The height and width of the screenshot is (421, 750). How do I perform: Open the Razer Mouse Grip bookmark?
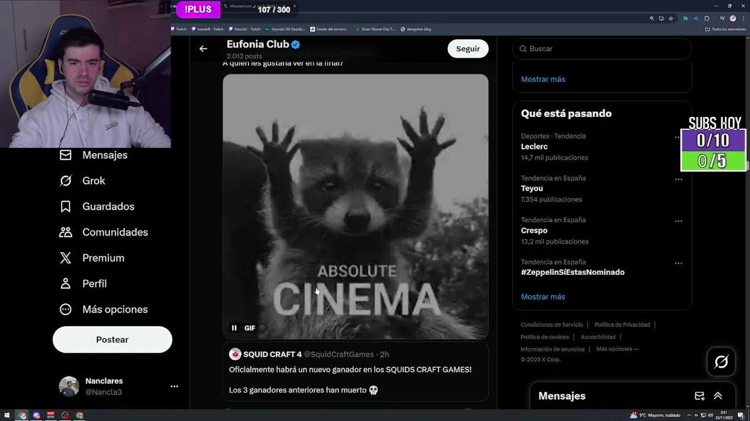point(375,29)
